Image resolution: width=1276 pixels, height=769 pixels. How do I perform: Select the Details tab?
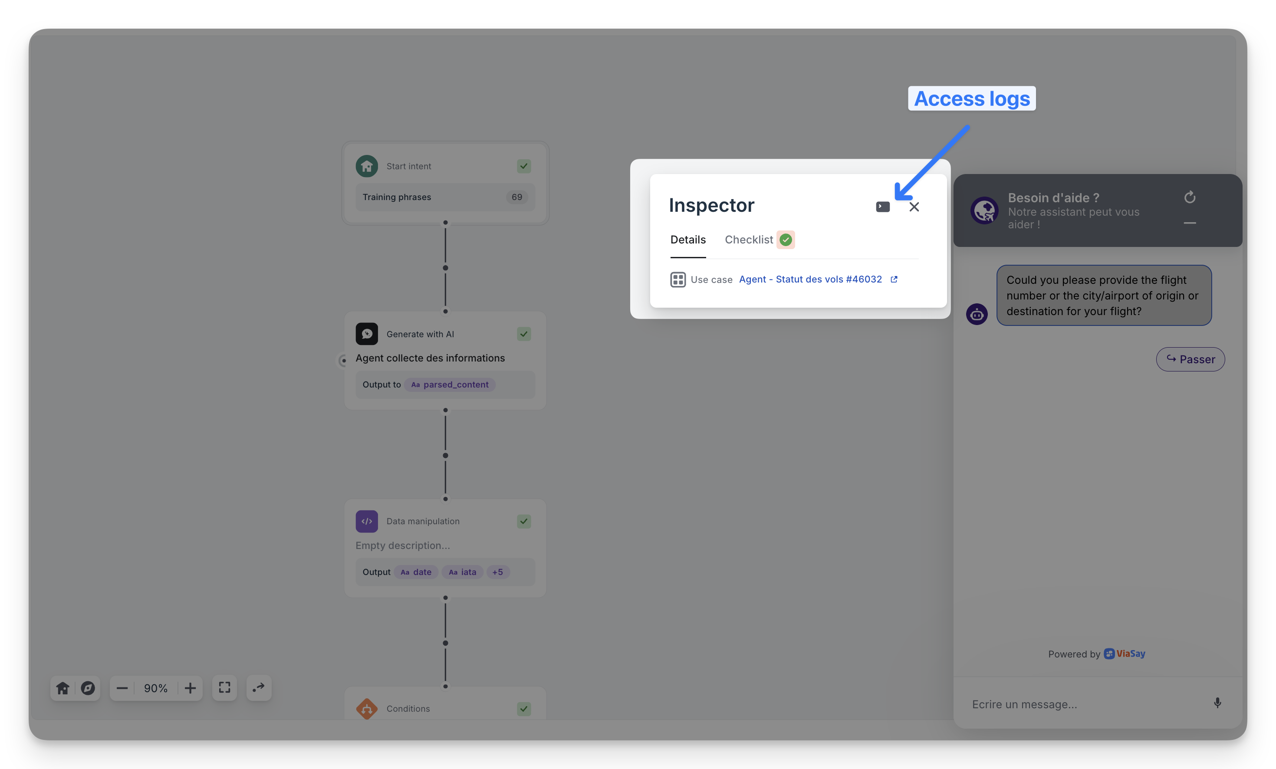(x=688, y=240)
